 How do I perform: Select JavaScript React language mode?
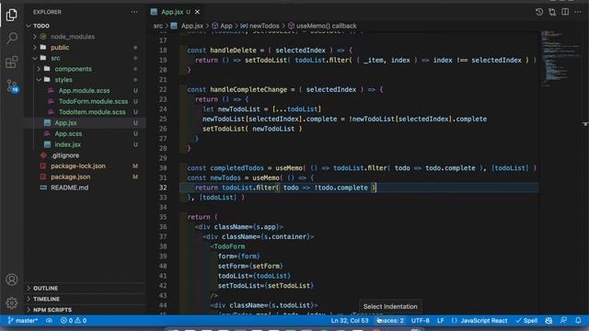click(479, 321)
